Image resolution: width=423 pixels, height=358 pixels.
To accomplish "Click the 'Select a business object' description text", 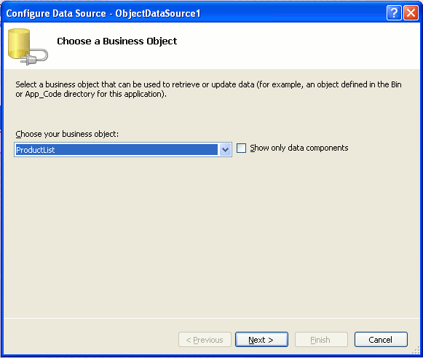I will pos(208,89).
